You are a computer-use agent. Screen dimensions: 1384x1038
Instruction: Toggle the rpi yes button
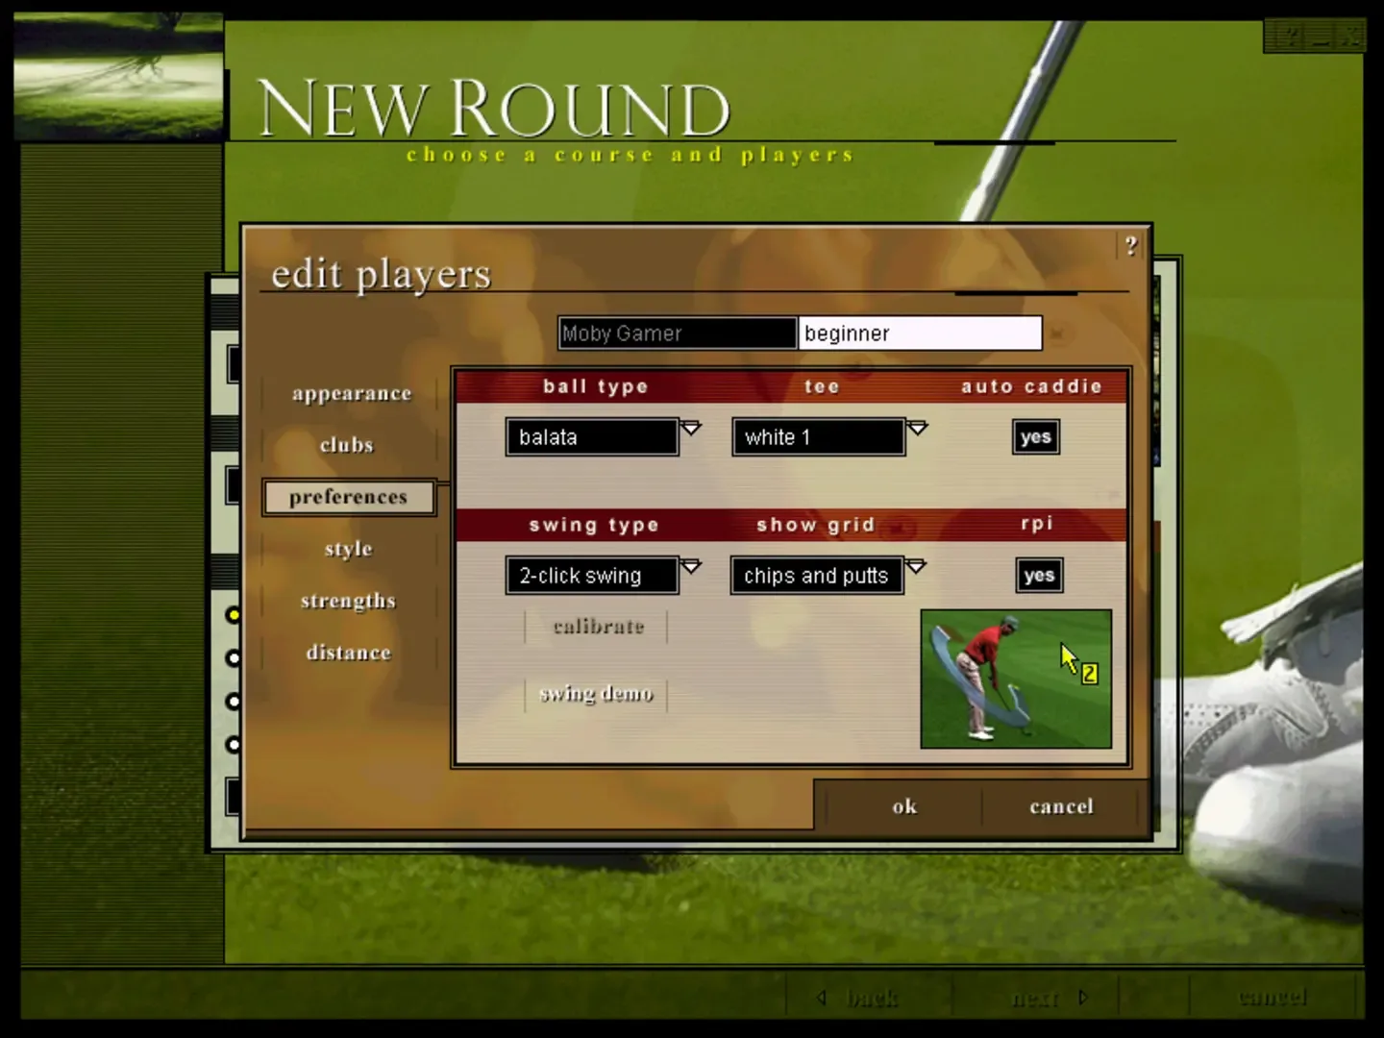point(1038,576)
